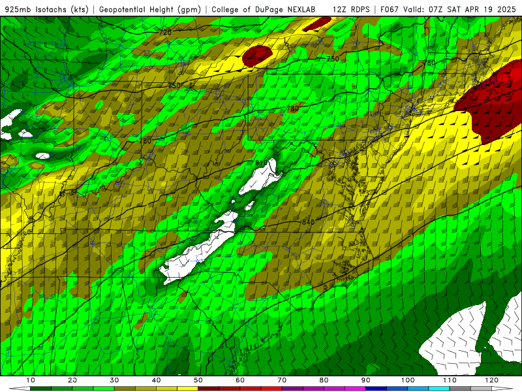This screenshot has height=392, width=522.
Task: Click the '120' label on the color scale
Action: (x=492, y=380)
